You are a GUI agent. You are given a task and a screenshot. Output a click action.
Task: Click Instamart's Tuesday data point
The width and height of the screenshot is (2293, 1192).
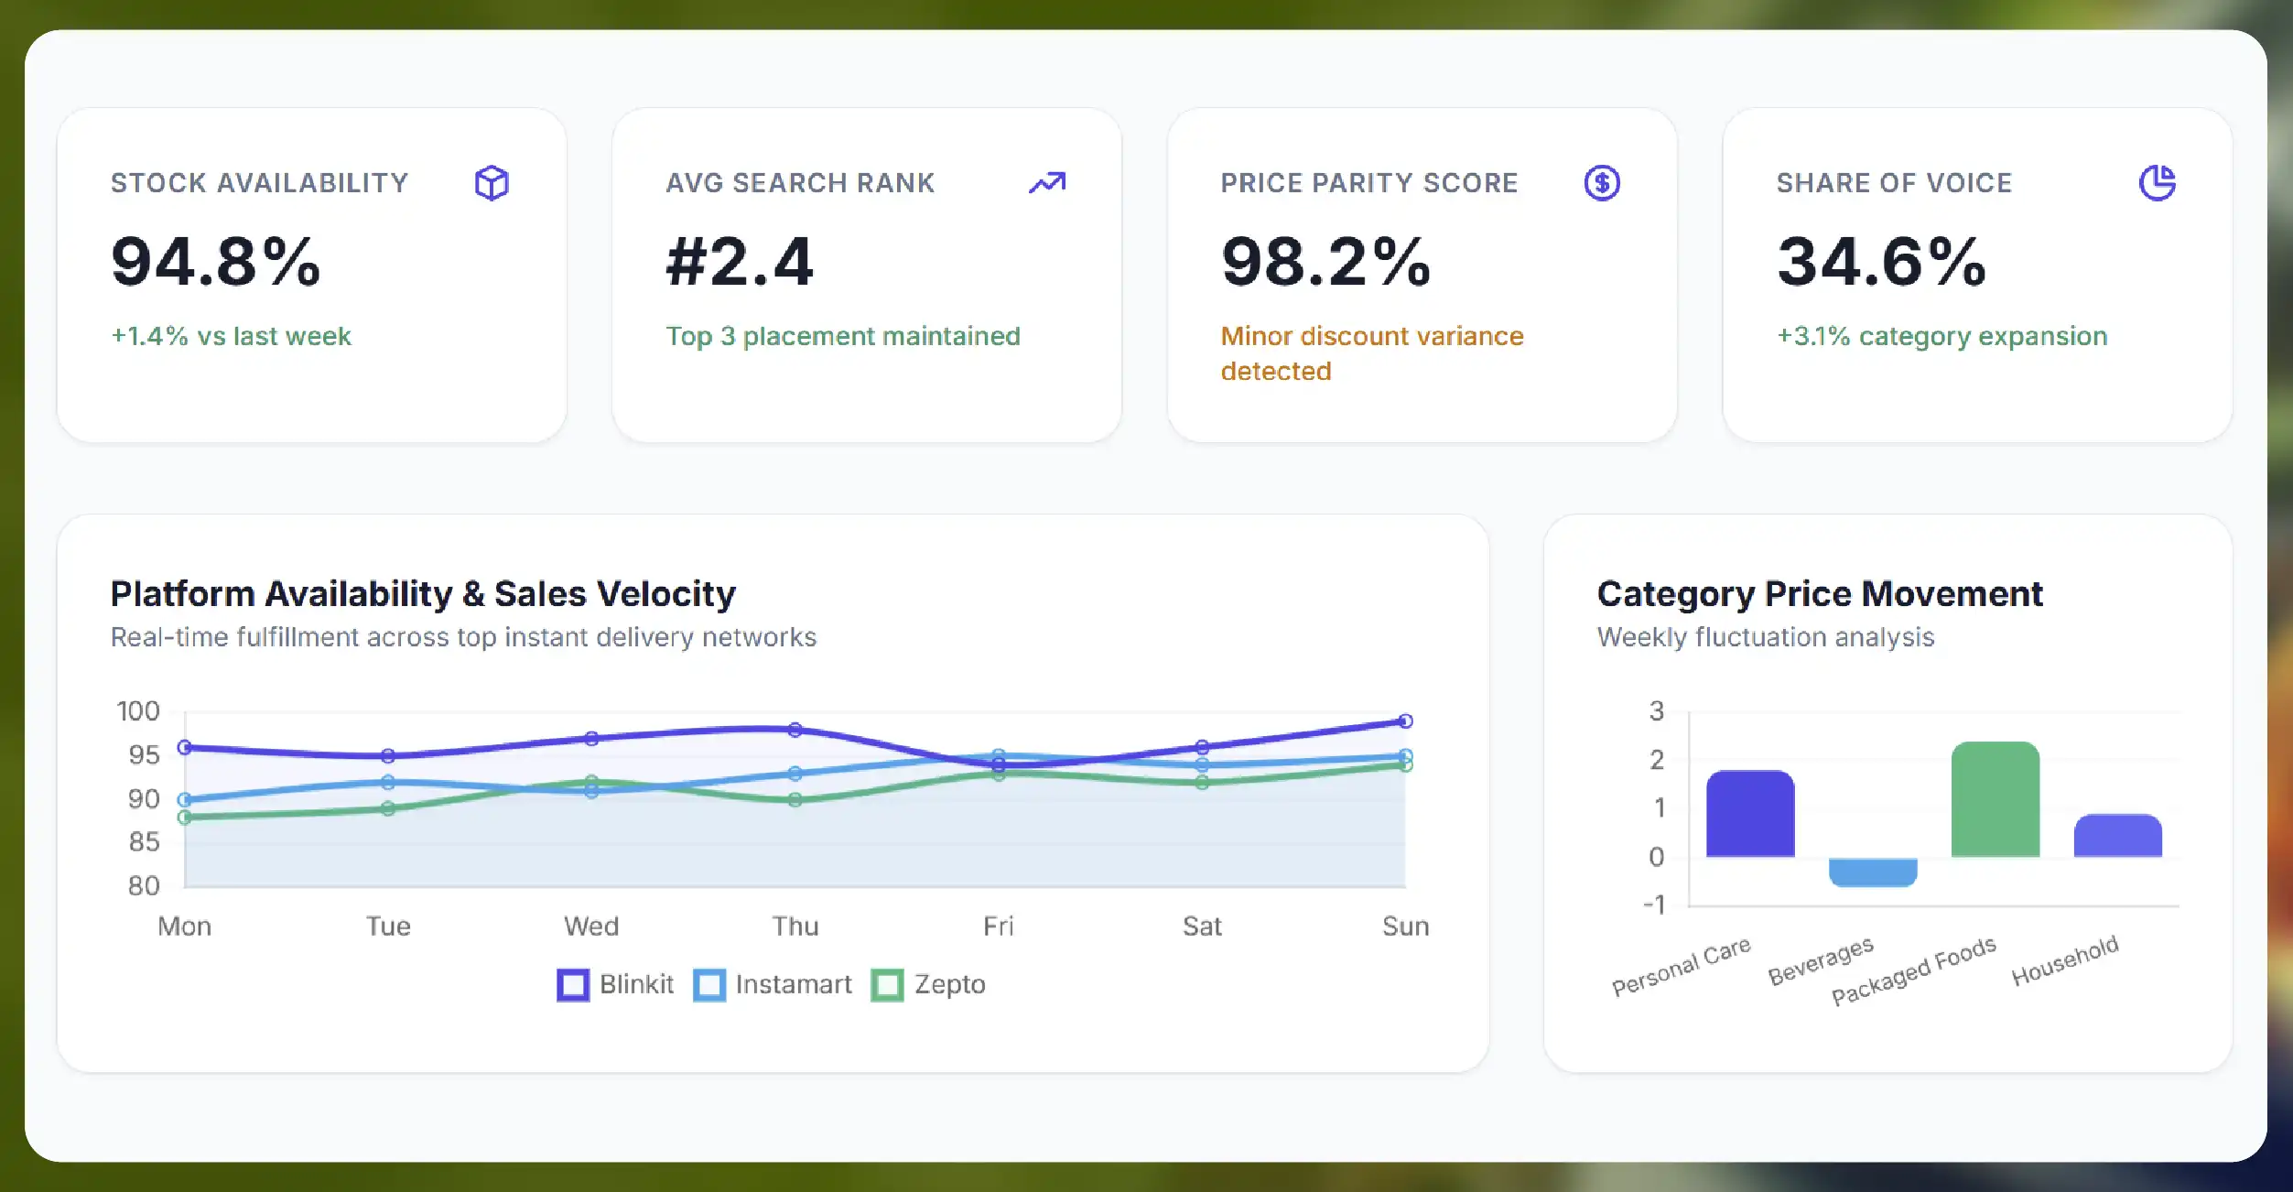[388, 782]
